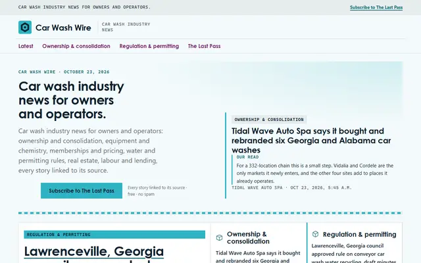The image size is (421, 263).
Task: Open The Last Pass nav item
Action: [205, 46]
